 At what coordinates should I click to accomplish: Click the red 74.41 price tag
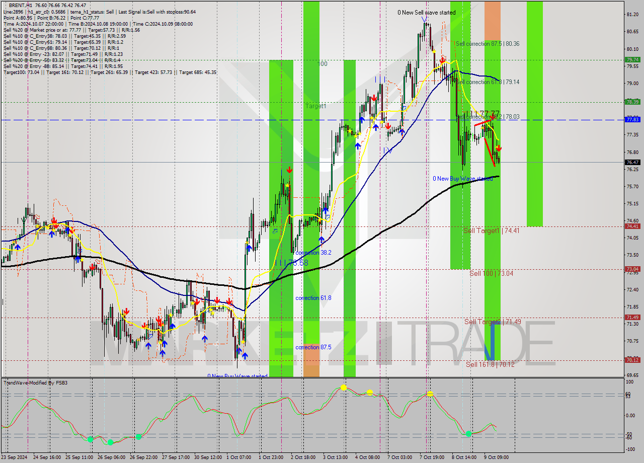[632, 226]
